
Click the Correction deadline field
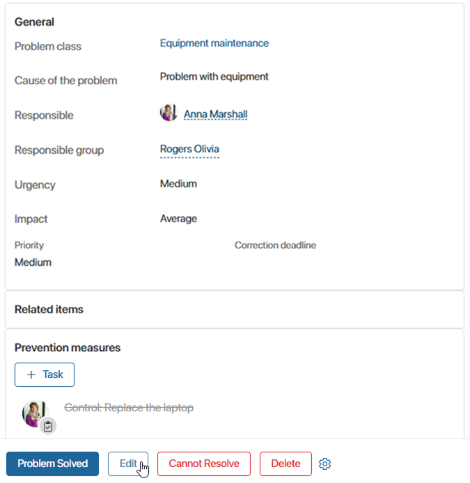[275, 245]
